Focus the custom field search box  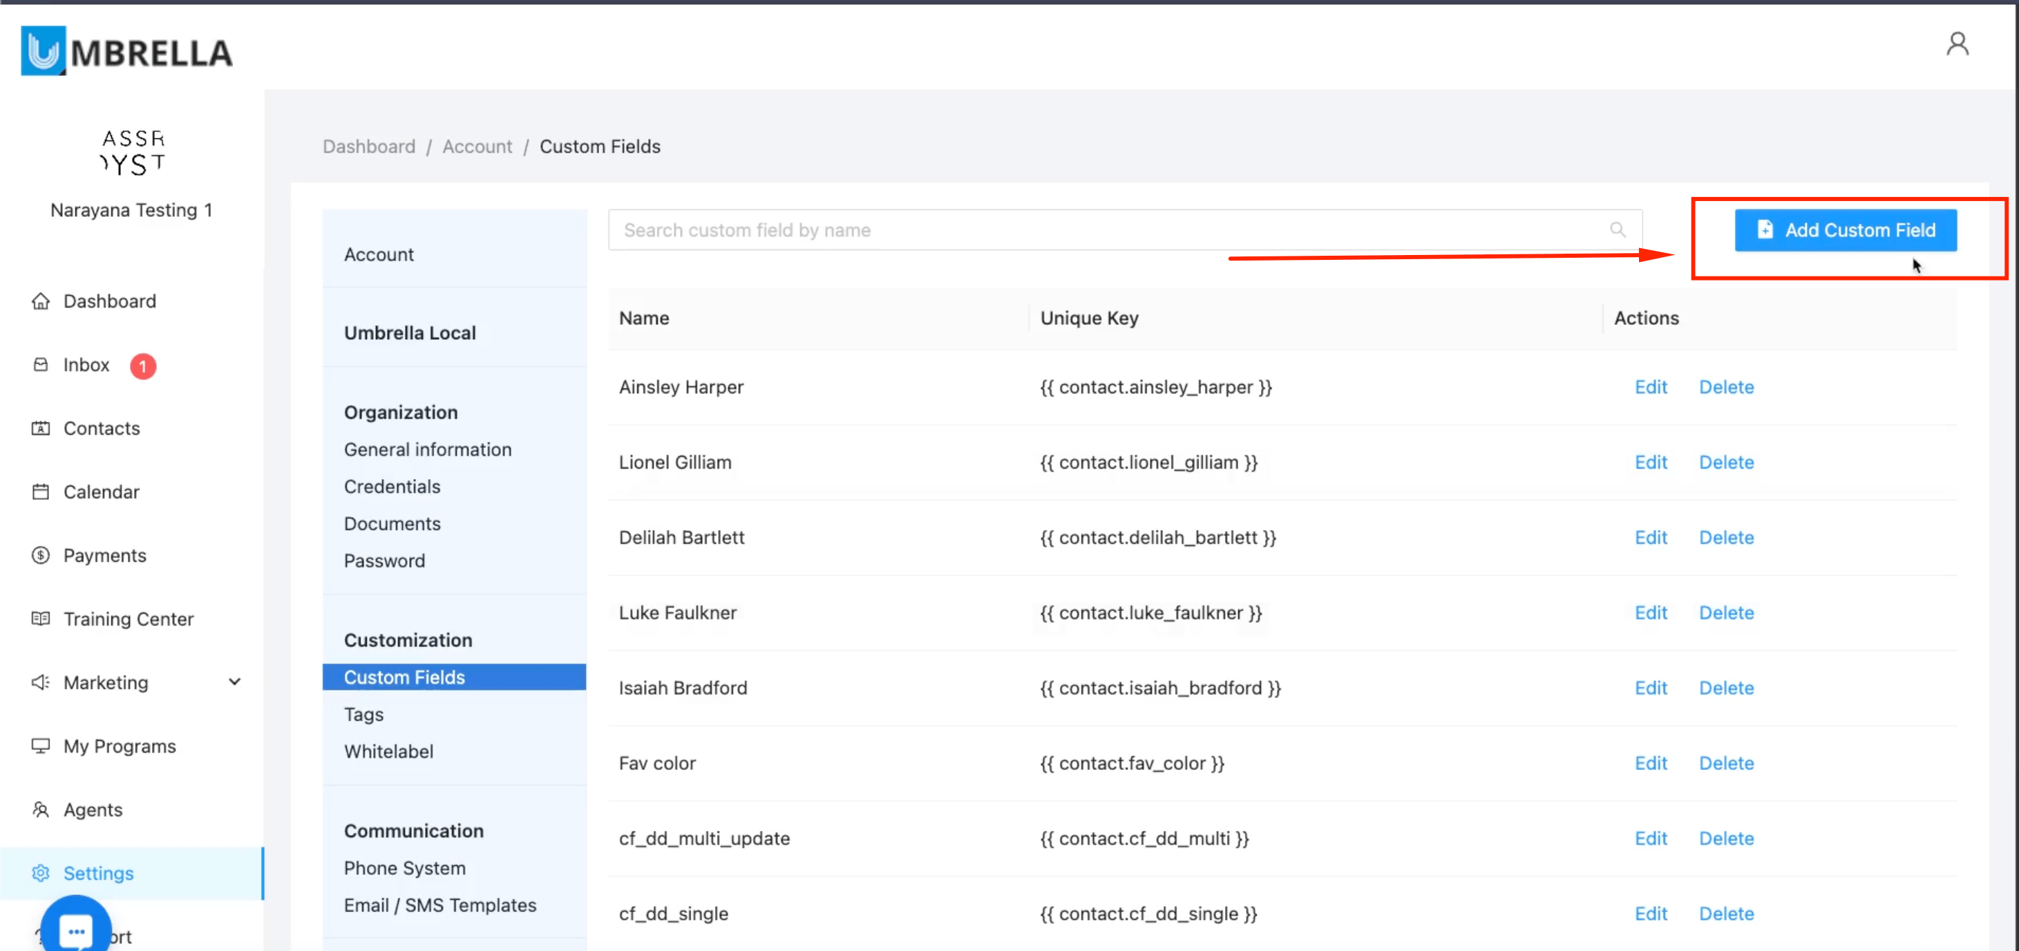click(x=1097, y=229)
